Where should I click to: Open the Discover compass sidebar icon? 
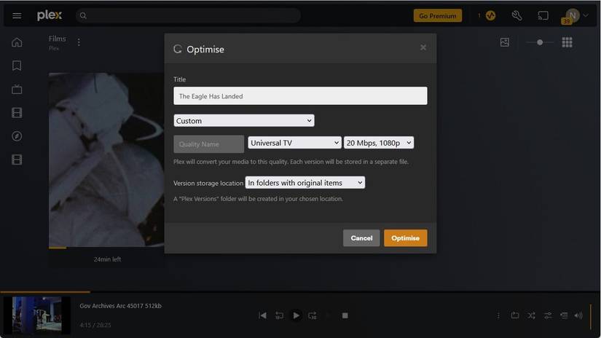pyautogui.click(x=17, y=136)
